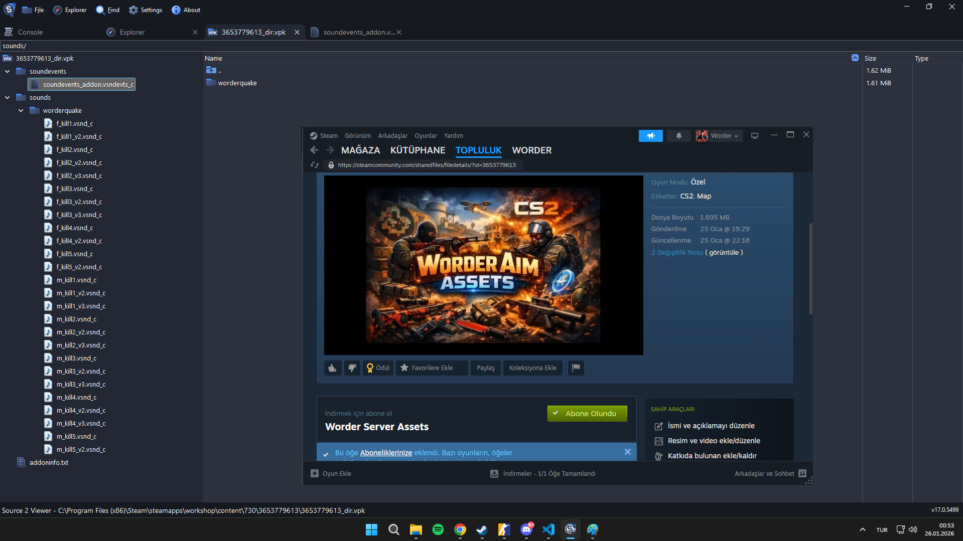The width and height of the screenshot is (963, 541).
Task: Select the 3653779613_dir.vpk tab
Action: coord(253,32)
